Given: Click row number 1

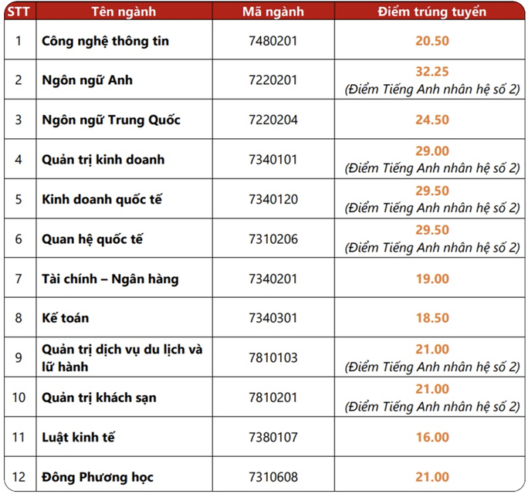Looking at the screenshot, I should click(x=19, y=41).
